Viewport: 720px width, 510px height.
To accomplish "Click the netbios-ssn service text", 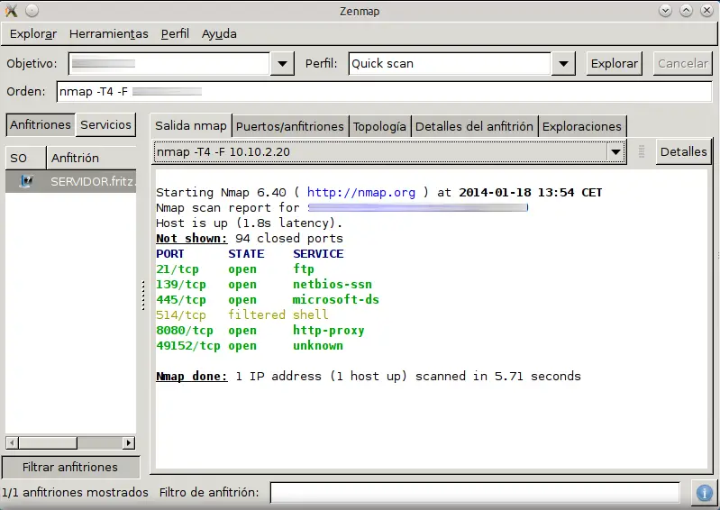I will tap(333, 284).
